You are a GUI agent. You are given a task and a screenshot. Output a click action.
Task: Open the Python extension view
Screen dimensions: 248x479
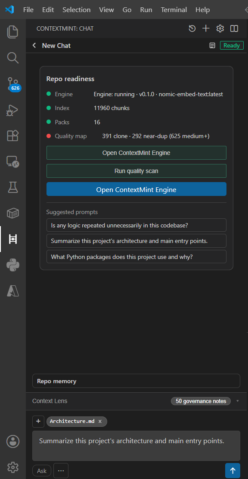(13, 265)
